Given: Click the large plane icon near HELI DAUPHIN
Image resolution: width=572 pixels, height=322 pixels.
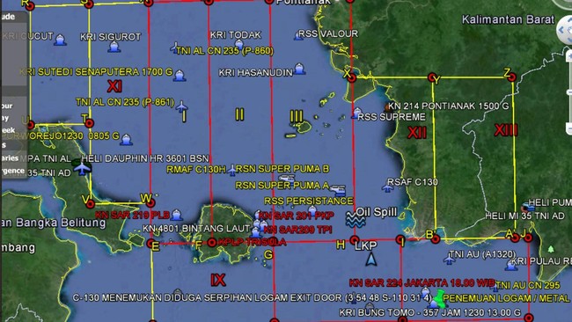Looking at the screenshot, I should 82,168.
